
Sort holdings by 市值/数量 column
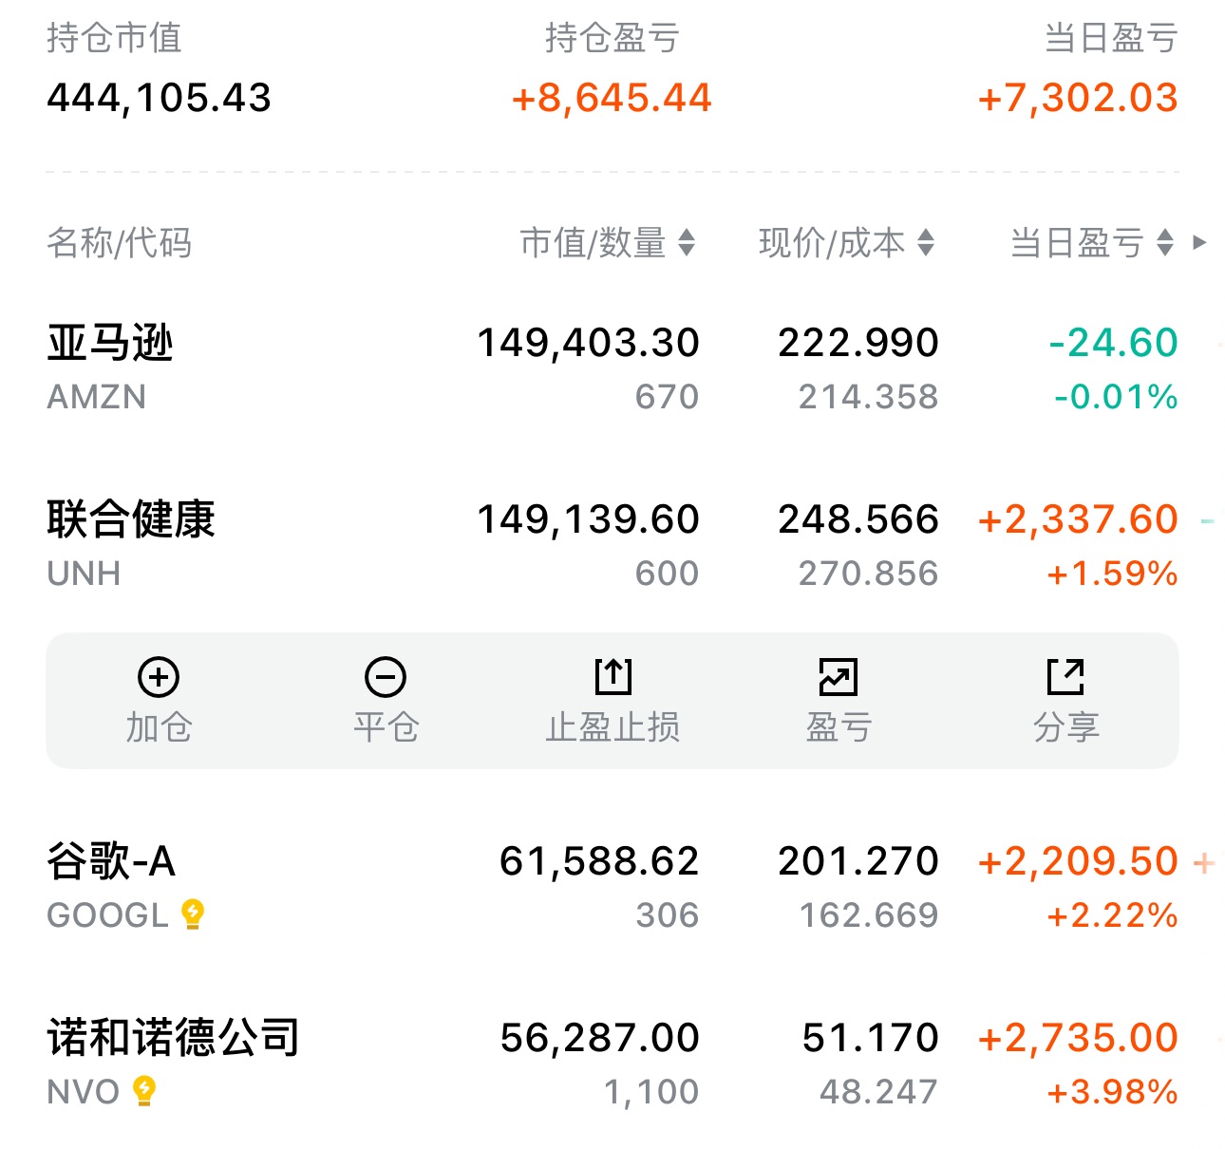[x=608, y=243]
